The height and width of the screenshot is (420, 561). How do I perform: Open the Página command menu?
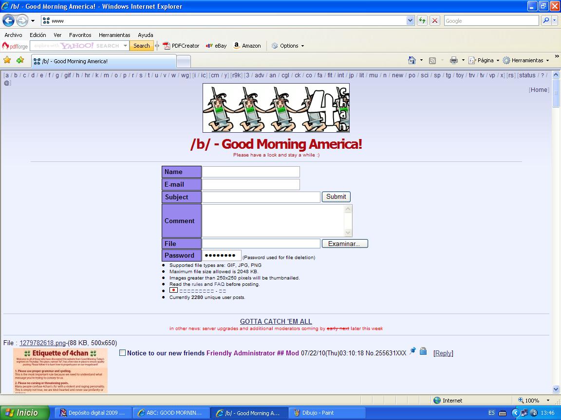pyautogui.click(x=484, y=60)
